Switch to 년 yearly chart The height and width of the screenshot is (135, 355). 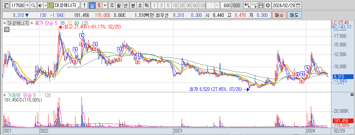tap(125, 5)
